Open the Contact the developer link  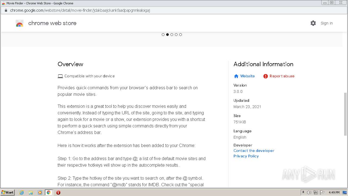[x=254, y=151]
